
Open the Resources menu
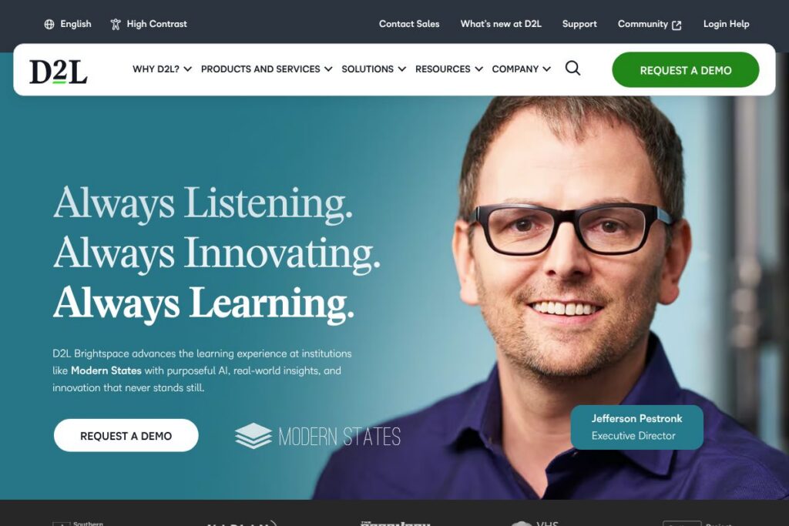coord(449,69)
